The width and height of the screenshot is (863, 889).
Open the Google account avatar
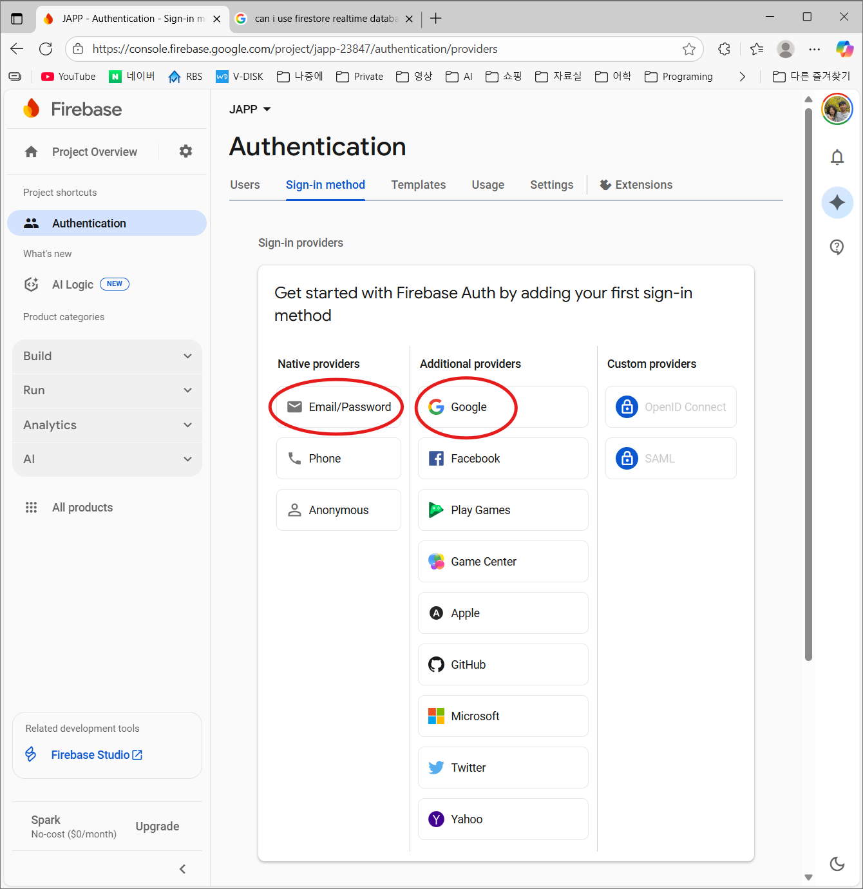pyautogui.click(x=837, y=109)
